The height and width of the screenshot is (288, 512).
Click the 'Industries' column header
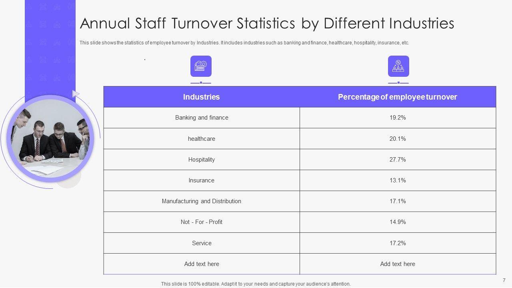(x=202, y=97)
